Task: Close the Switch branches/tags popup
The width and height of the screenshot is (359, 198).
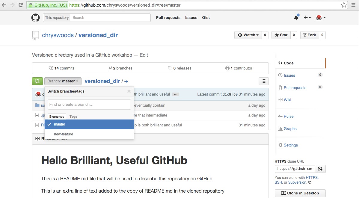Action: pyautogui.click(x=129, y=91)
